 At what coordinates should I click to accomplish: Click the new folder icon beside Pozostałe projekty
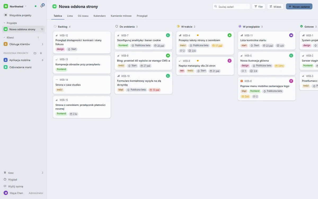point(35,53)
